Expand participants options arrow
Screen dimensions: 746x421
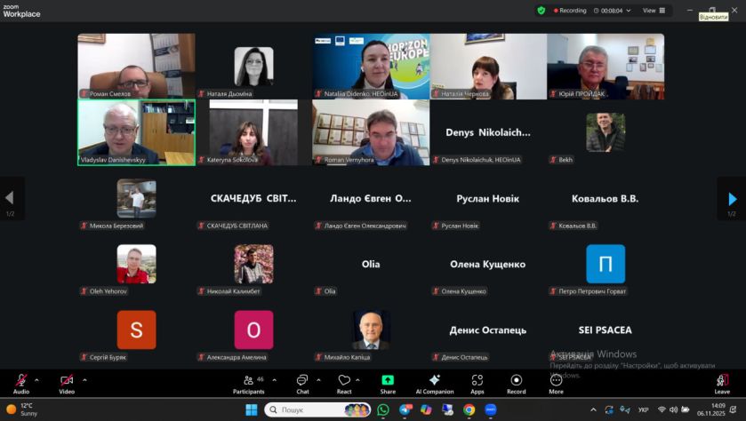[274, 380]
